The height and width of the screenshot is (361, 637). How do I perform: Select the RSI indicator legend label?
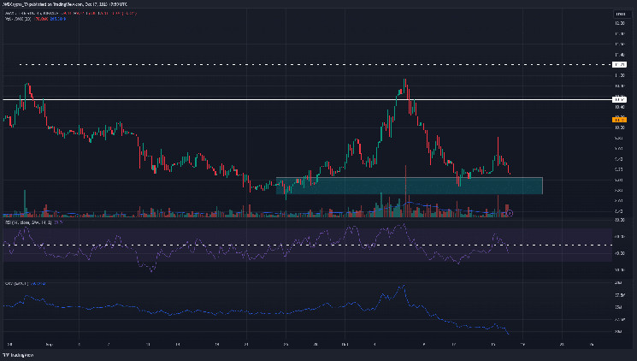pyautogui.click(x=33, y=222)
